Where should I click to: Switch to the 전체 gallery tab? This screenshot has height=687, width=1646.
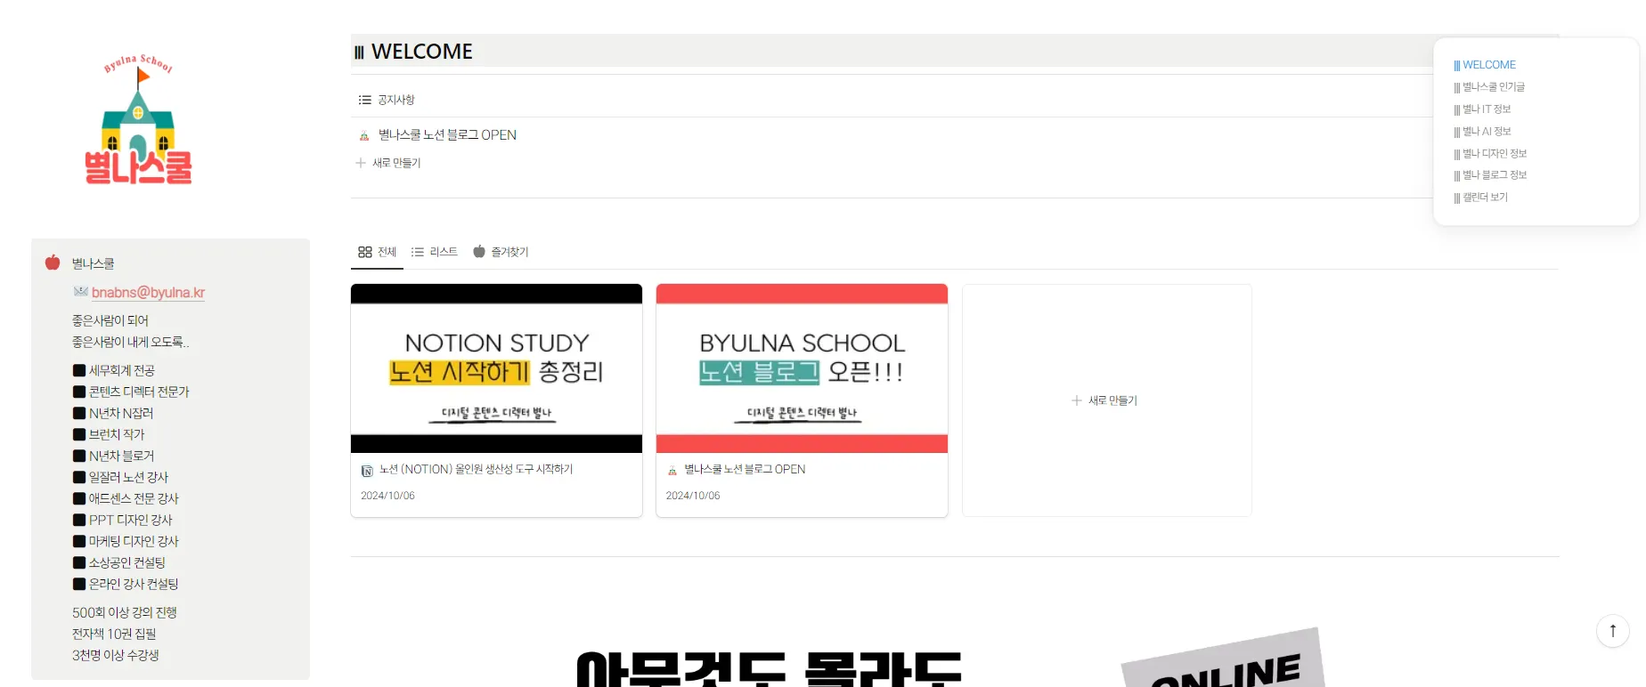[x=377, y=252]
